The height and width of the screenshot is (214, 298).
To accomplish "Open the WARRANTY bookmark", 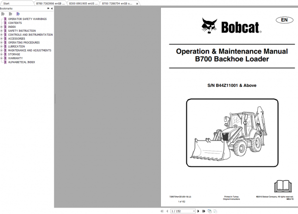I will pos(15,58).
